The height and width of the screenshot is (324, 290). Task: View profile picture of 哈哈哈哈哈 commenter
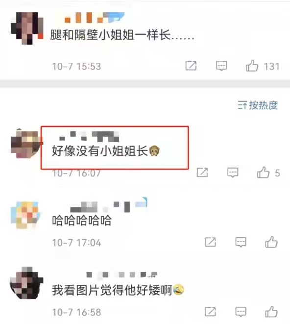(x=25, y=215)
